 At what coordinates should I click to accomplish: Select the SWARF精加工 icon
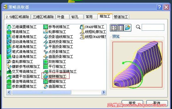[82, 27]
